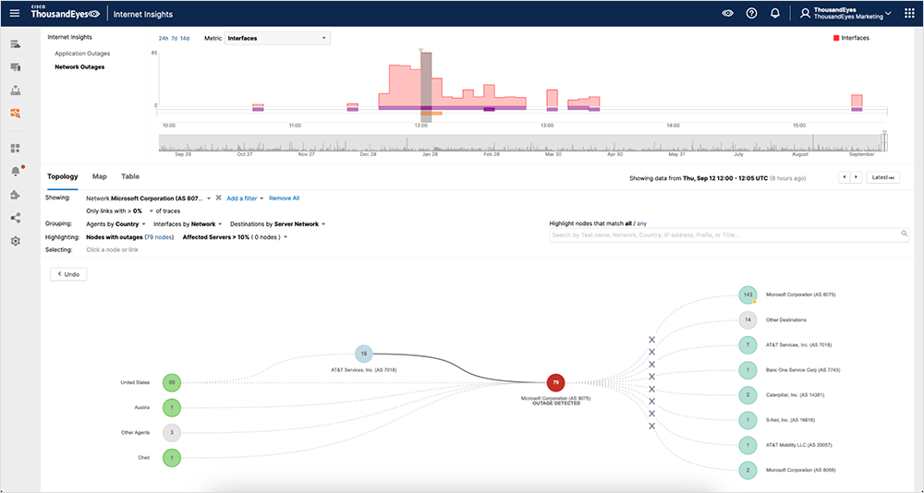Screen dimensions: 924x493
Task: Open the sidebar sharing icon
Action: (x=15, y=218)
